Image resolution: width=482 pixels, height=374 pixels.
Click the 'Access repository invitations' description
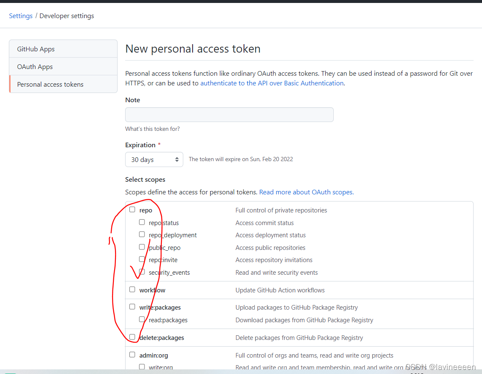coord(274,260)
